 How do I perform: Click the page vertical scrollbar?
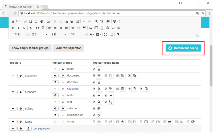[x=211, y=66]
